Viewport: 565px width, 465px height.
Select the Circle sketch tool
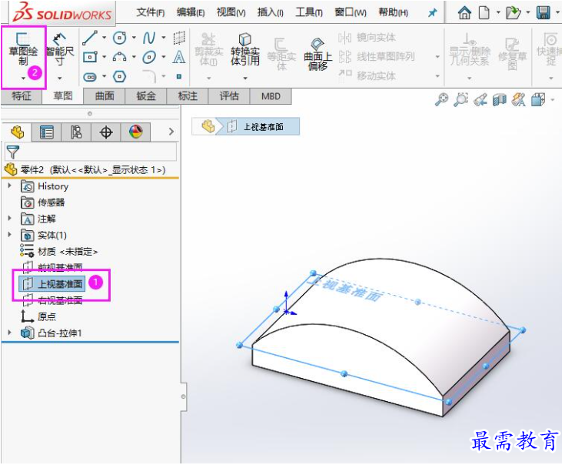(x=120, y=38)
